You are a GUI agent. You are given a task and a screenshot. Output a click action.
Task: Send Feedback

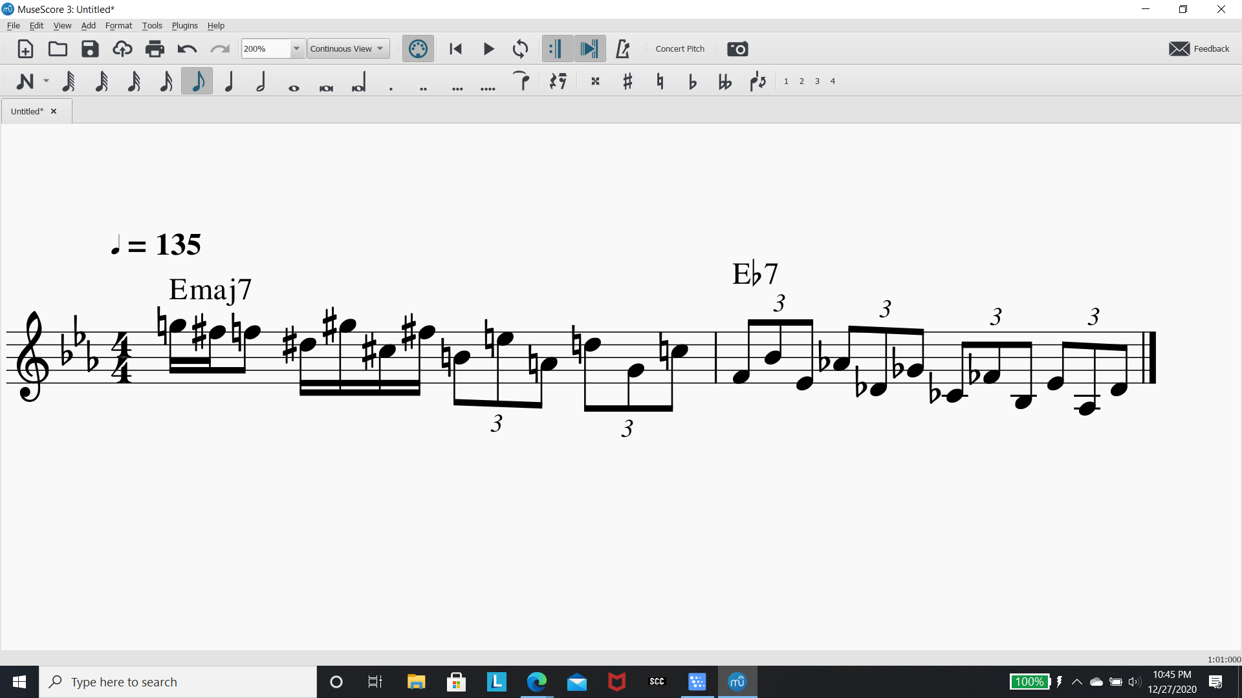tap(1198, 48)
